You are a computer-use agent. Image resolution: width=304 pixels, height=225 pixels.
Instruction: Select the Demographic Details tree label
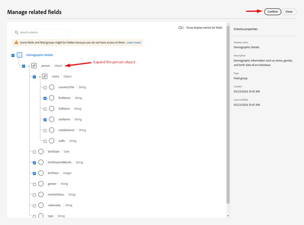tap(40, 55)
